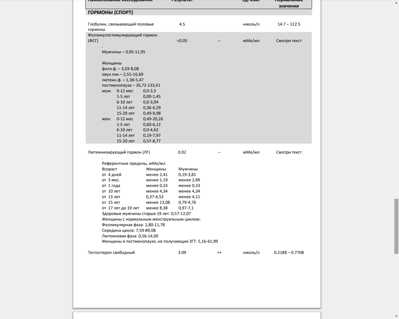The image size is (399, 319).
Task: Click the 'Фолликулостимулирующий гормон' test name
Action: coord(123,35)
